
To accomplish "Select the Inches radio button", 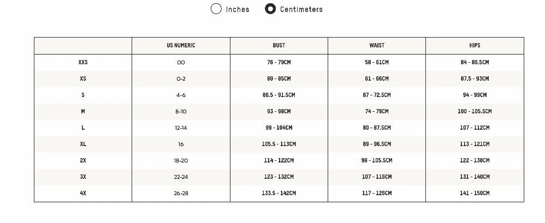I will 216,9.
